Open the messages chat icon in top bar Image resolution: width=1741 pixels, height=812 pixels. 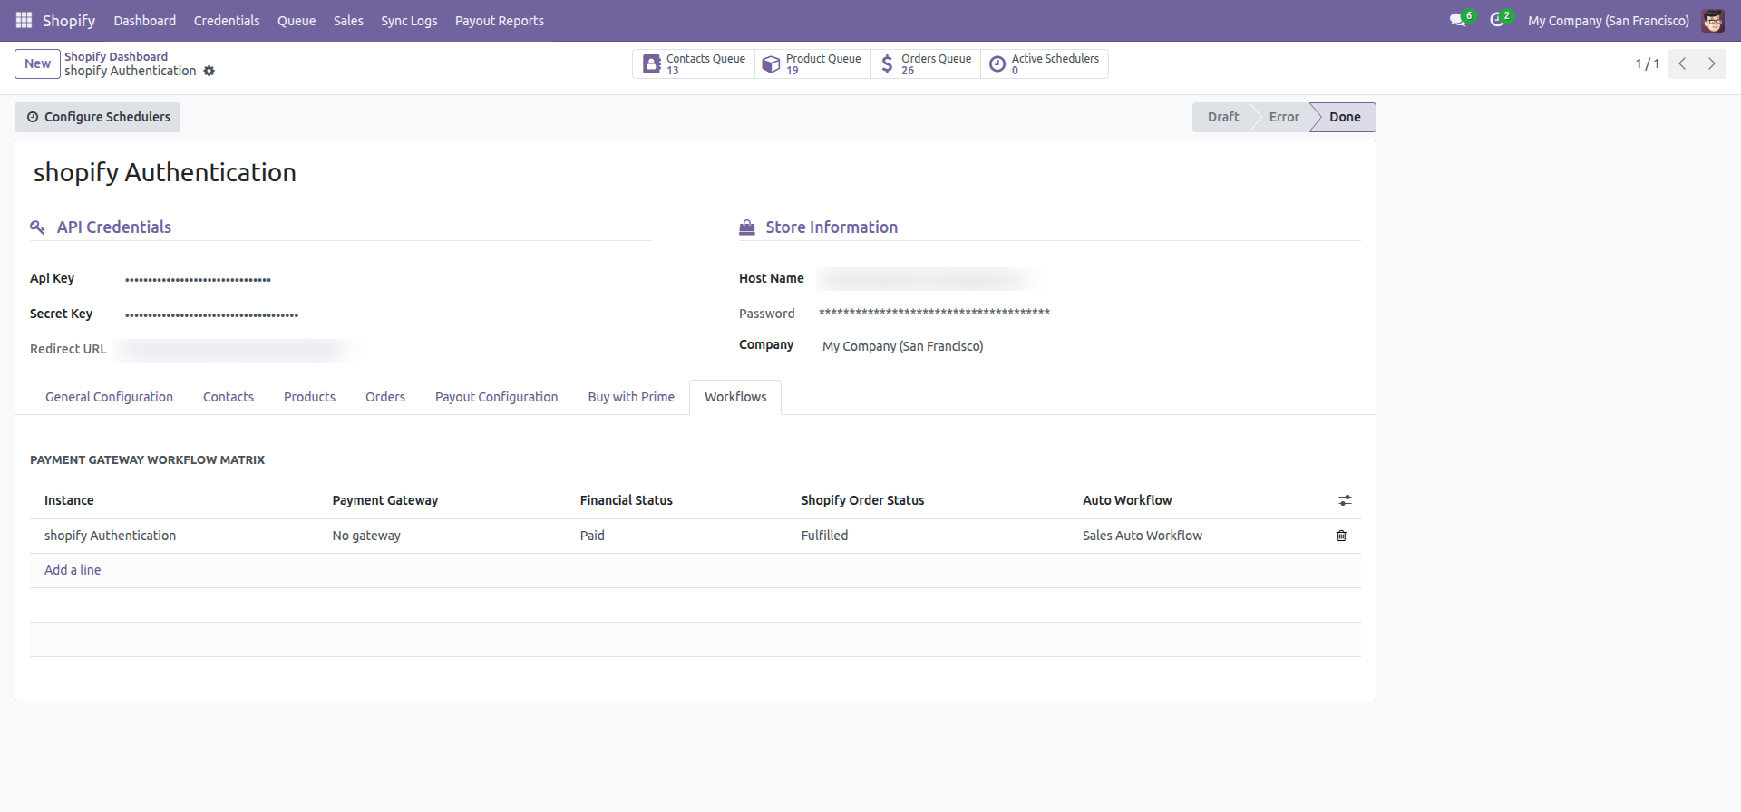[1457, 20]
